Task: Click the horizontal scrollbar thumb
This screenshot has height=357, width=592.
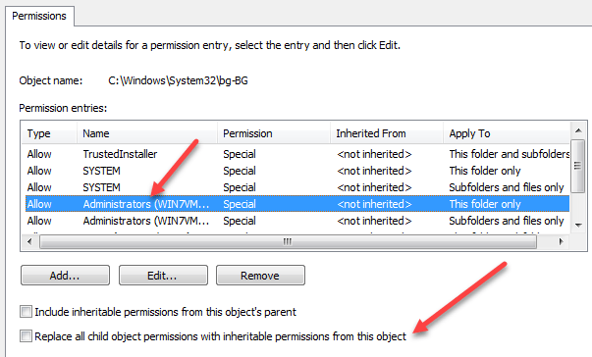Action: coord(288,241)
